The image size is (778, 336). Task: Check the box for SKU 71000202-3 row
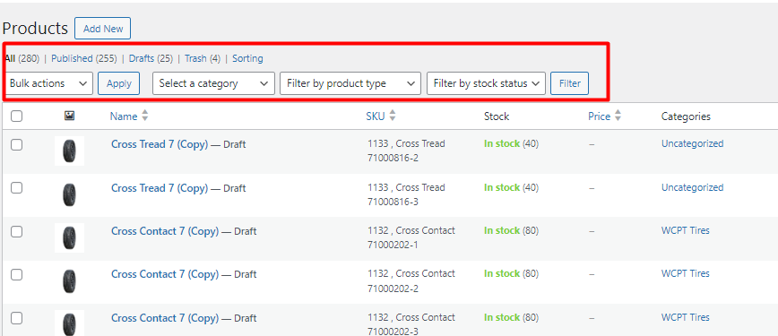pyautogui.click(x=17, y=318)
